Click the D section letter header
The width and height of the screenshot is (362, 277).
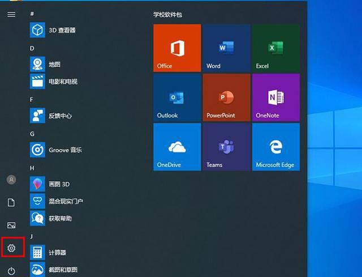pos(32,48)
